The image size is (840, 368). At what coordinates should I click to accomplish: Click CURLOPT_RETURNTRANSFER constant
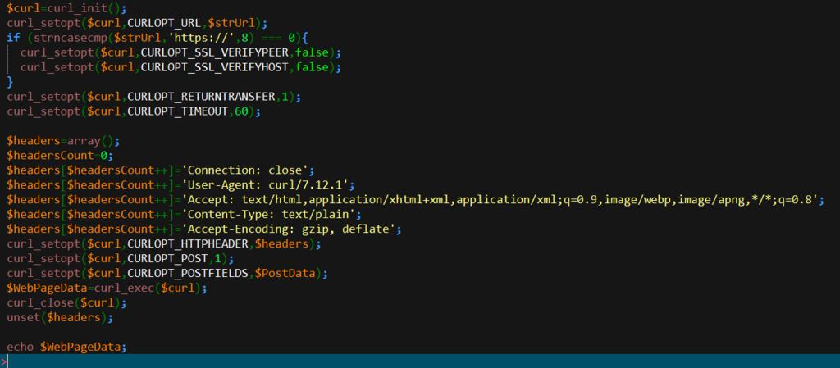coord(203,97)
